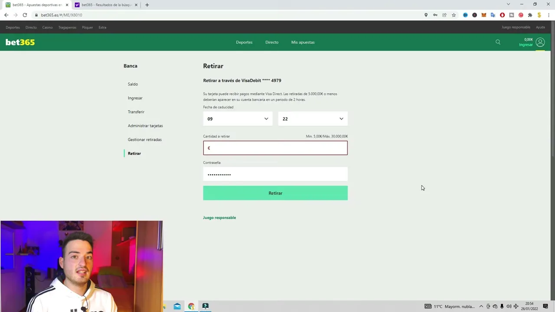The width and height of the screenshot is (555, 312).
Task: Select Casino in the top dark bar
Action: click(x=47, y=27)
